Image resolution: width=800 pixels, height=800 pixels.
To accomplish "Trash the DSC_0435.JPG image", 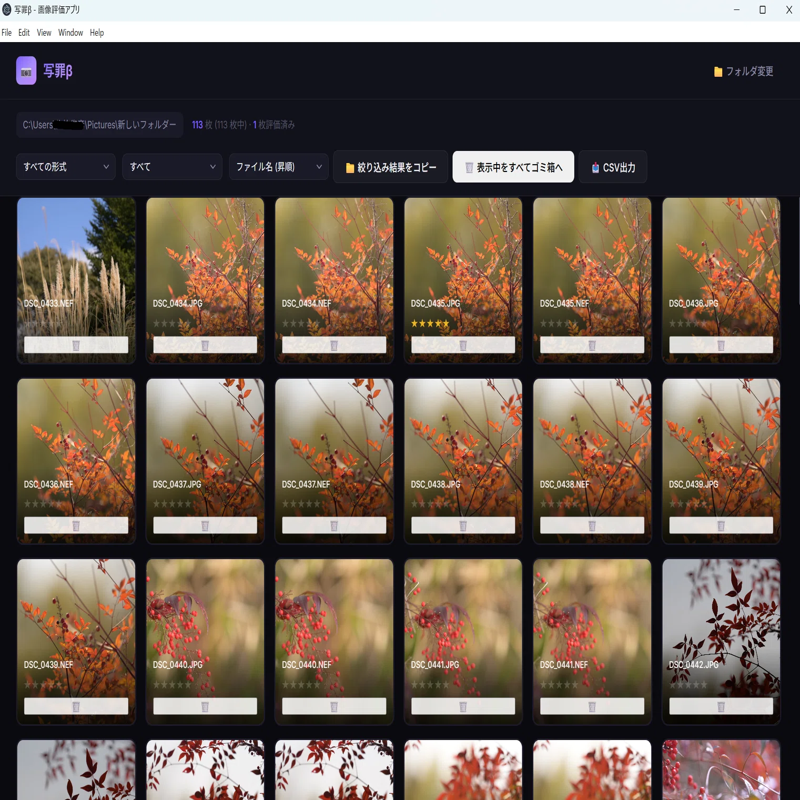I will click(x=463, y=345).
